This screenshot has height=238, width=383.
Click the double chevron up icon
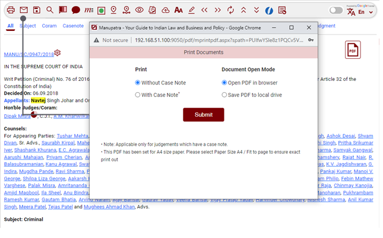tap(243, 10)
